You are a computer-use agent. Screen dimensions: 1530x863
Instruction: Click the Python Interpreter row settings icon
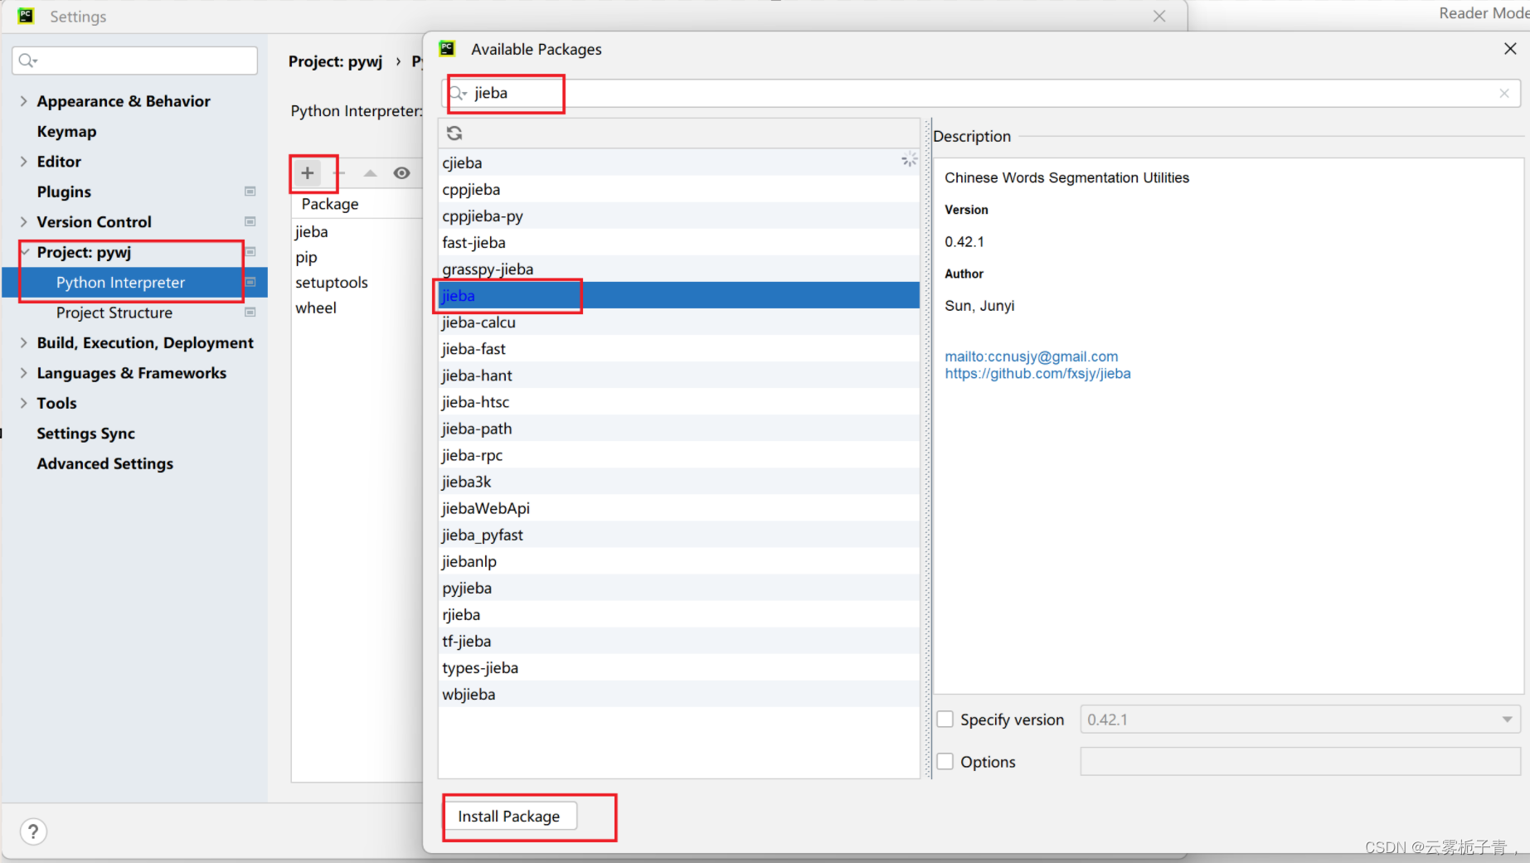pyautogui.click(x=250, y=282)
